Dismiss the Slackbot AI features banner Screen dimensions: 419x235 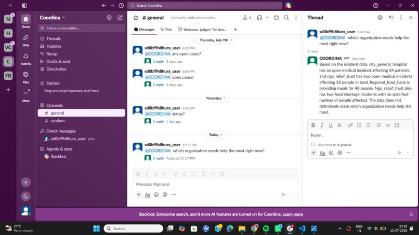(x=411, y=214)
